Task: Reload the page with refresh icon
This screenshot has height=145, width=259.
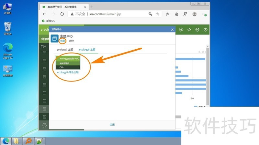Action: coord(62,14)
